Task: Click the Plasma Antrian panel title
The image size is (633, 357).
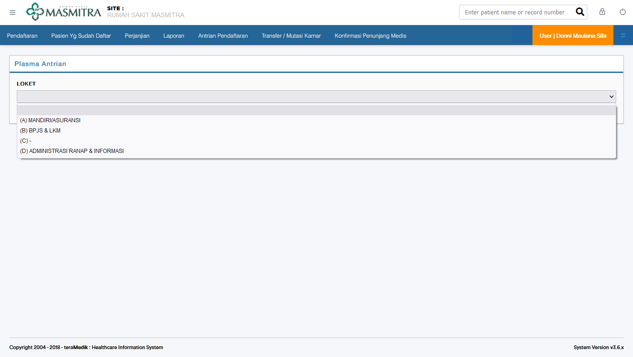Action: (40, 64)
